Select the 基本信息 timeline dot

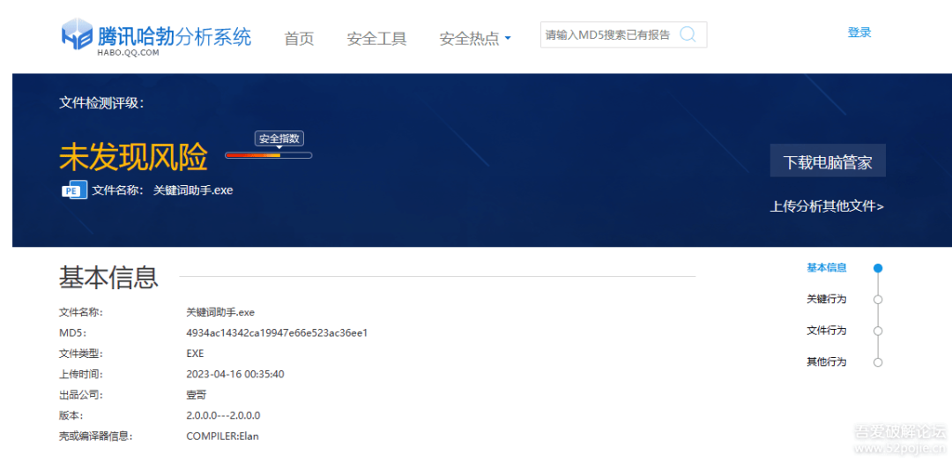click(877, 268)
